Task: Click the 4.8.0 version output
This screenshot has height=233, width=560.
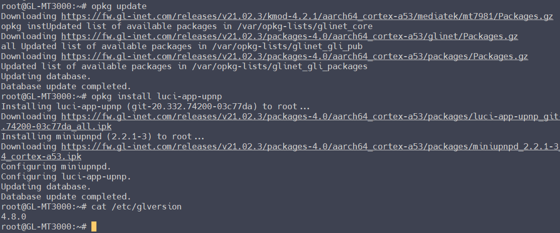Action: [x=14, y=216]
